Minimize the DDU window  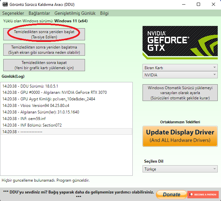184,4
